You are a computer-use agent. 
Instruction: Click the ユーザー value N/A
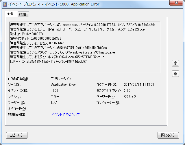click(54, 103)
